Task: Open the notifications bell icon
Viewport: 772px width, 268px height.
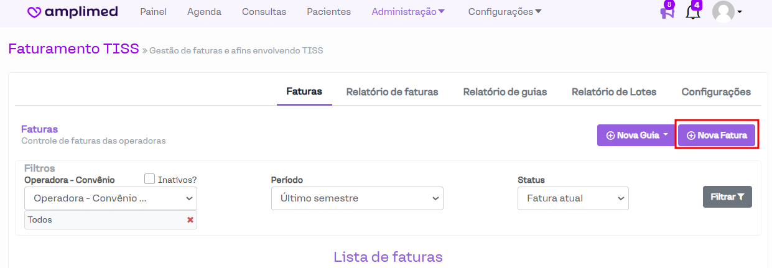Action: (x=692, y=12)
